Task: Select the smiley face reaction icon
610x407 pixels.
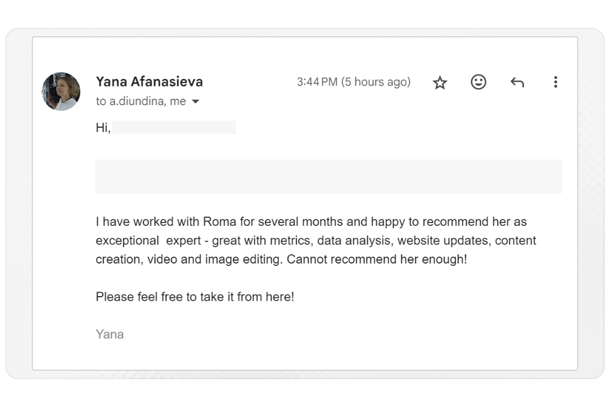Action: pyautogui.click(x=478, y=82)
